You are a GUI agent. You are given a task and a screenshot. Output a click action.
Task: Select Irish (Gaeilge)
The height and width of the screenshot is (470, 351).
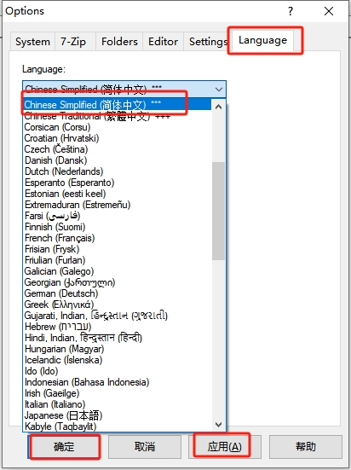coord(118,393)
